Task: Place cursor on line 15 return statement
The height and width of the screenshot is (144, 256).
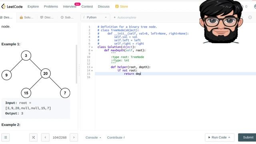Action: [x=132, y=74]
